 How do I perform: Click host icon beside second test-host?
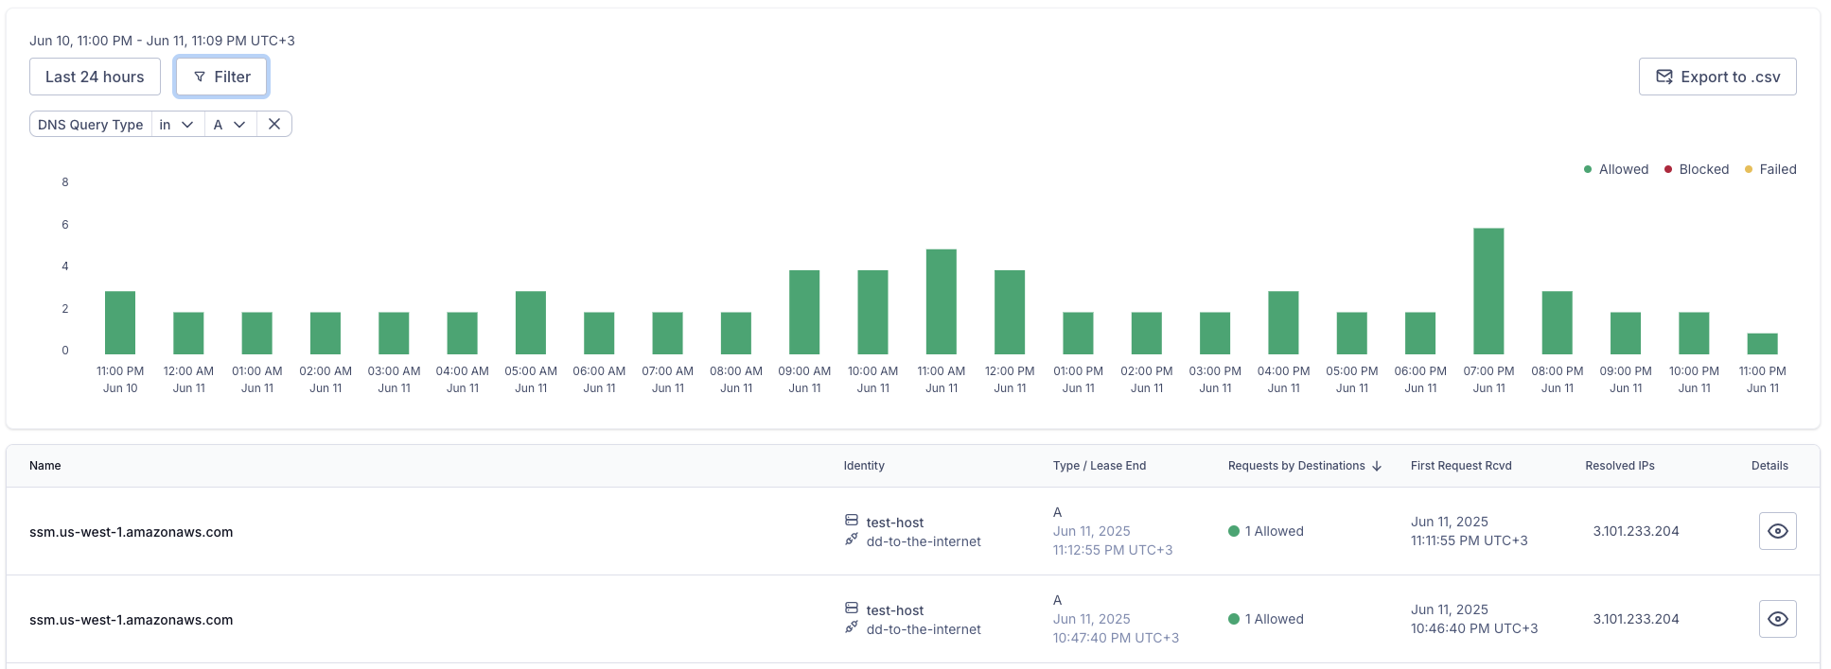[852, 609]
